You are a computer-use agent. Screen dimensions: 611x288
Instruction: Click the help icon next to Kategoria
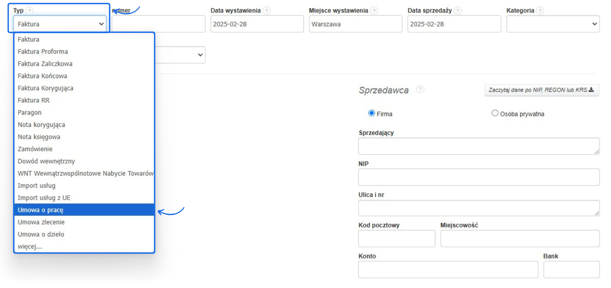click(x=540, y=11)
